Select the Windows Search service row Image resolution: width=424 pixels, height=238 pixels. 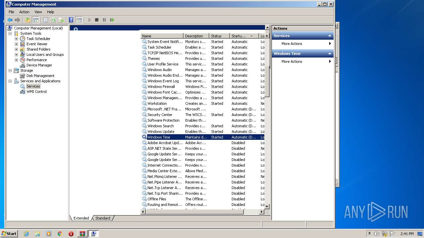tap(203, 126)
